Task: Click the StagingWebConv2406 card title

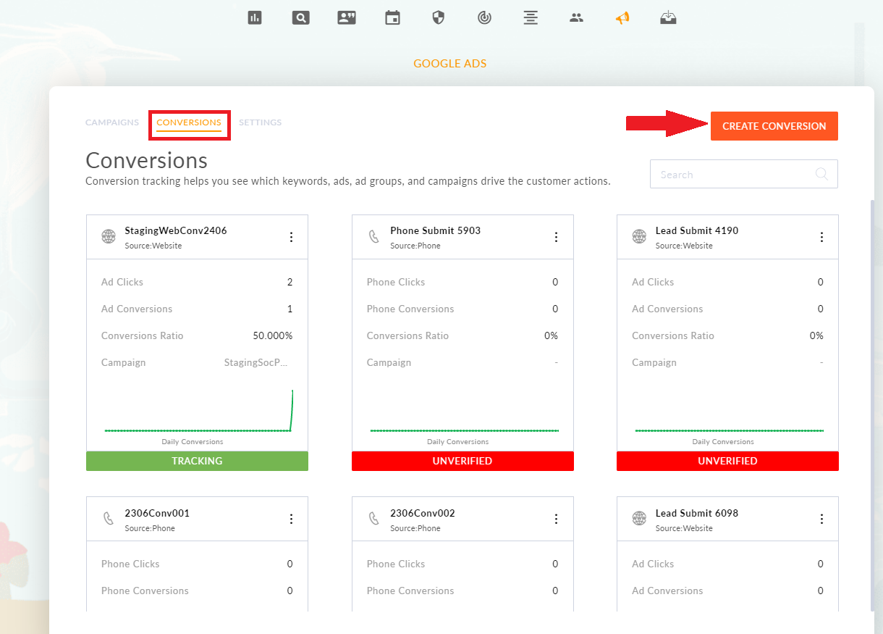Action: (176, 230)
